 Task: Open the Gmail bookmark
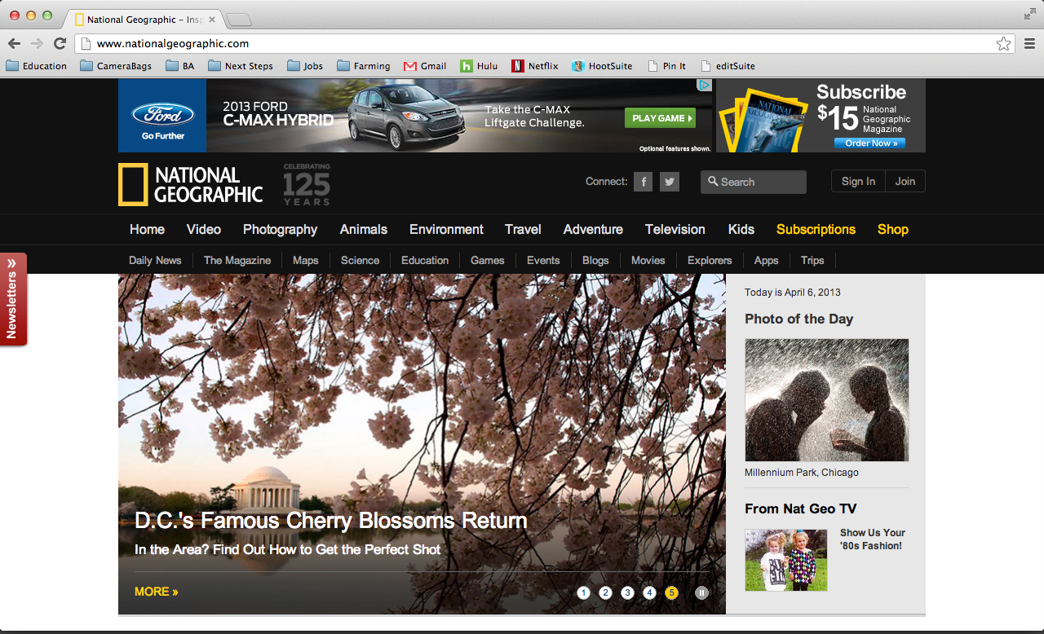425,66
